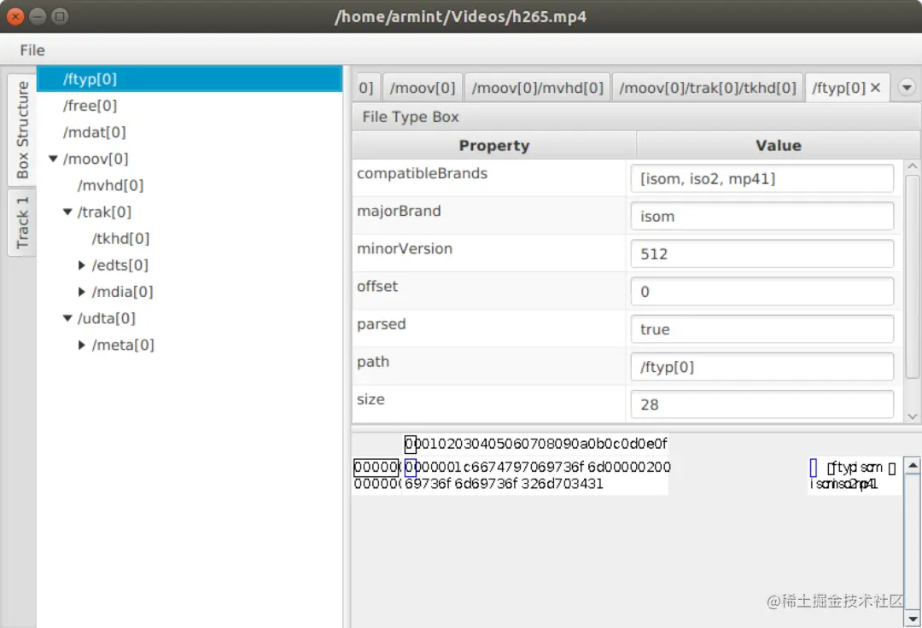Collapse the /udta[0] node arrow
The height and width of the screenshot is (628, 922).
click(x=67, y=318)
